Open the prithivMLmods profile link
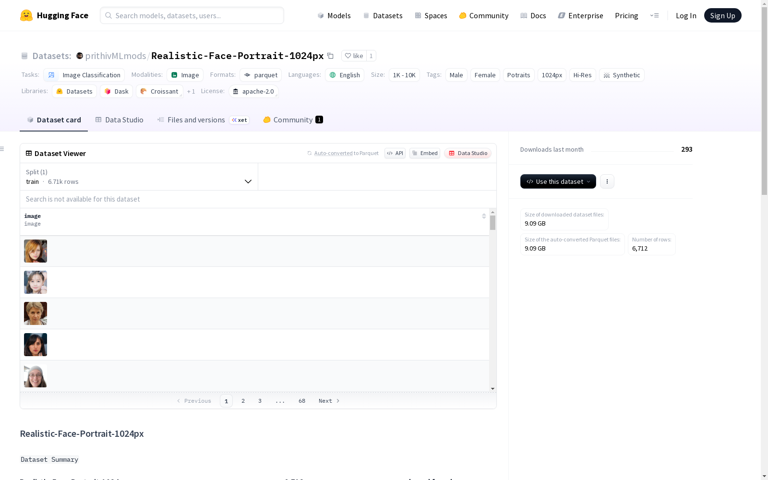Viewport: 768px width, 480px height. coord(116,56)
